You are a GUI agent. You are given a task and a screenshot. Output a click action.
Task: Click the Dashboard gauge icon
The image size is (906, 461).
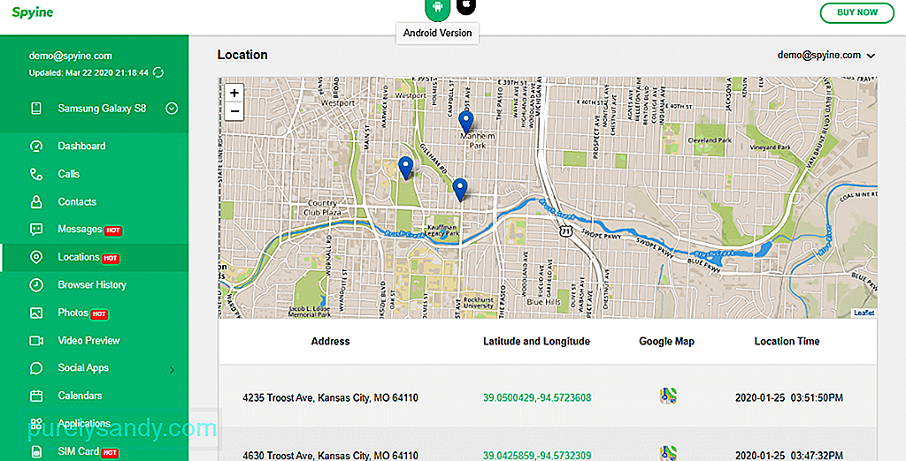point(35,146)
